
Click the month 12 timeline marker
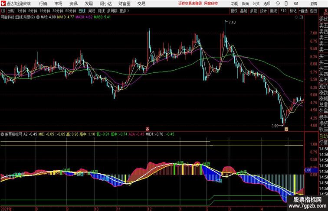149,209
